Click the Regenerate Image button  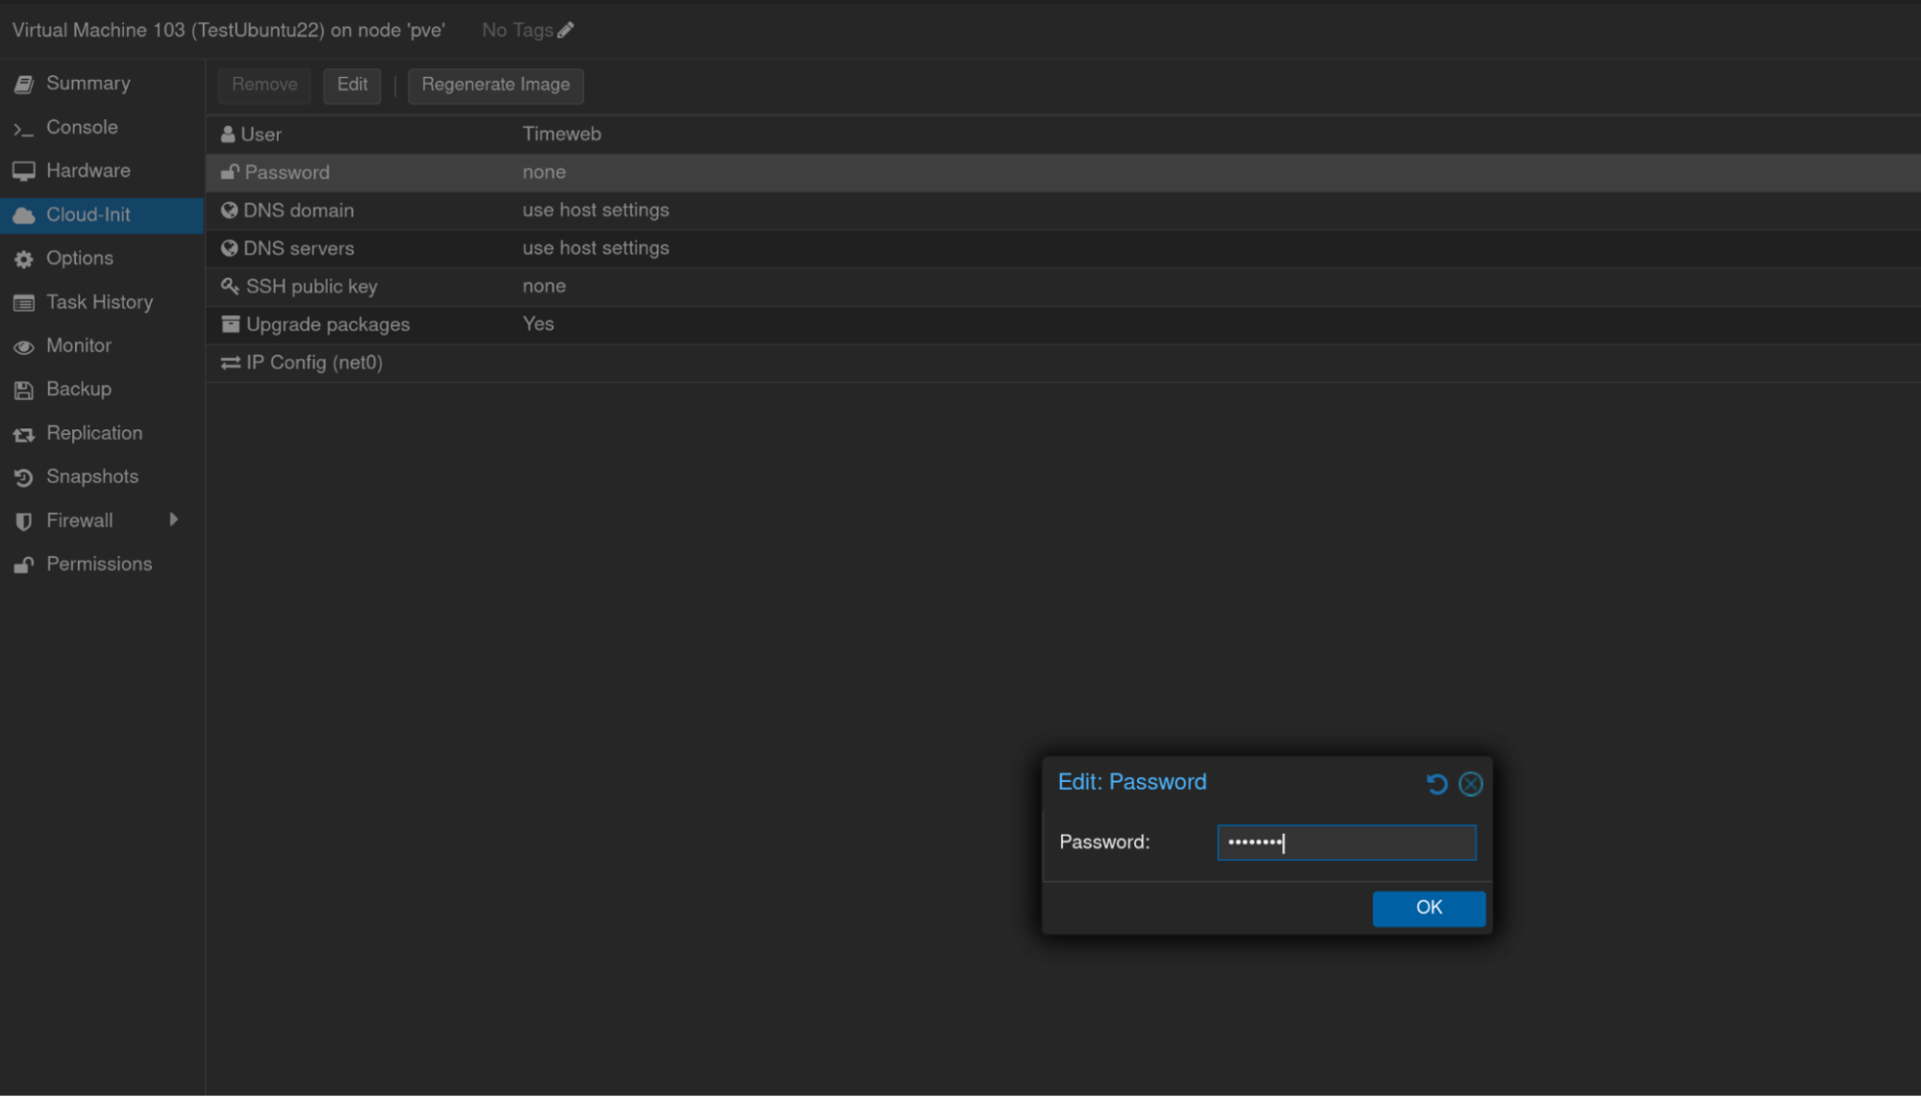coord(496,85)
